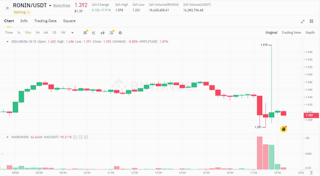320x176 pixels.
Task: Select the 1s interval
Action: coord(19,32)
